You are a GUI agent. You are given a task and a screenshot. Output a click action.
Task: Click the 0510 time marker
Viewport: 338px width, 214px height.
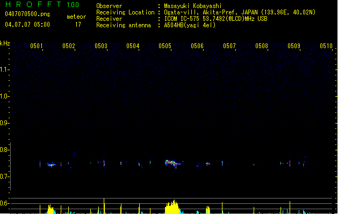(x=326, y=46)
